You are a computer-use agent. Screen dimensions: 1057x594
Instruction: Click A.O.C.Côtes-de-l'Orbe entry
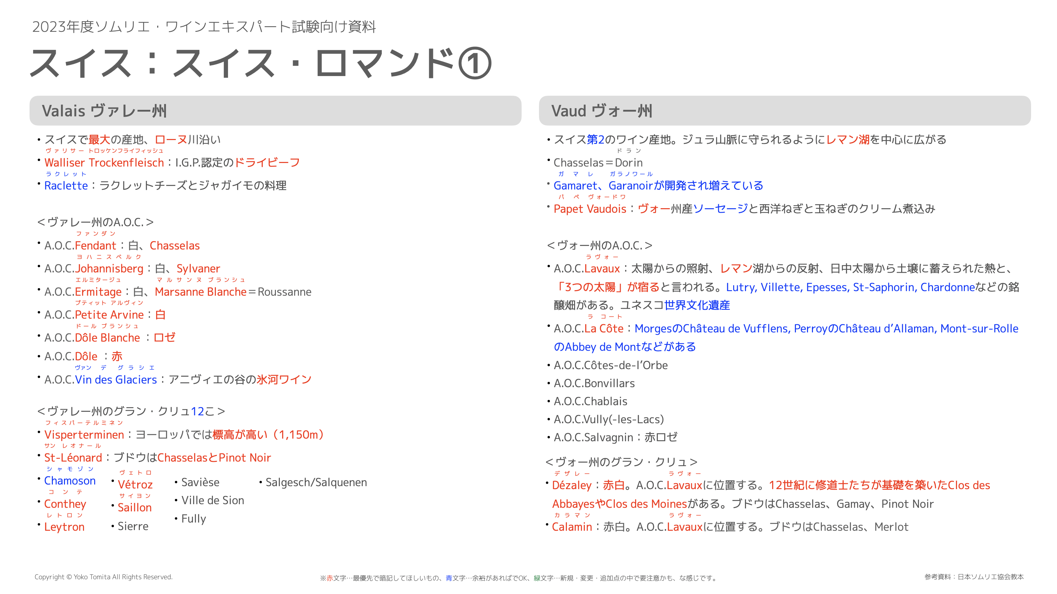point(611,365)
